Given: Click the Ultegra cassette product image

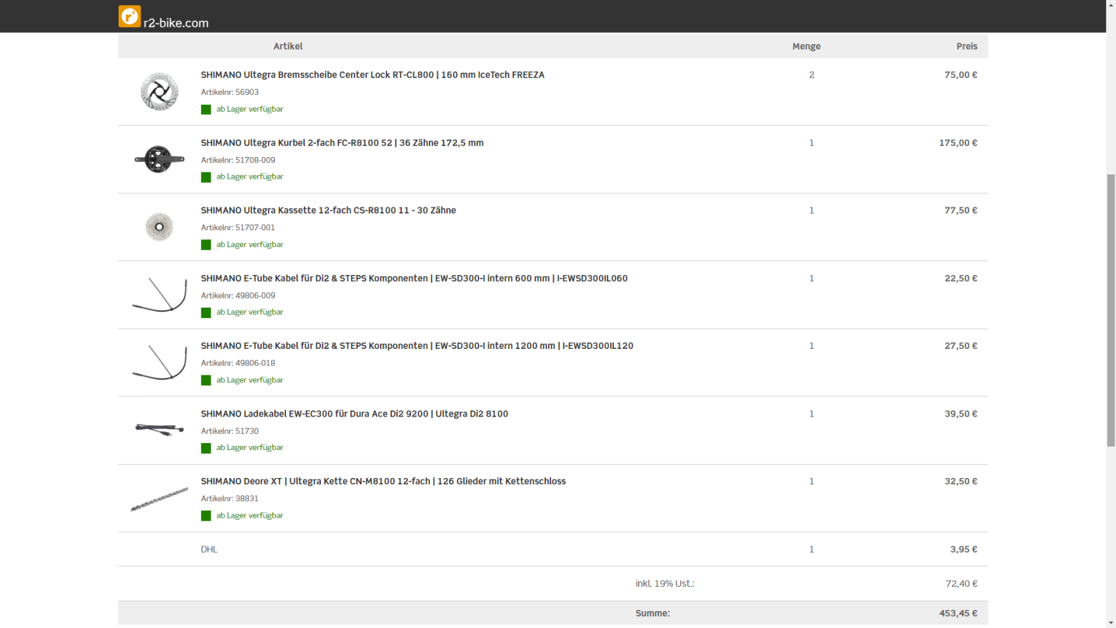Looking at the screenshot, I should (x=159, y=227).
